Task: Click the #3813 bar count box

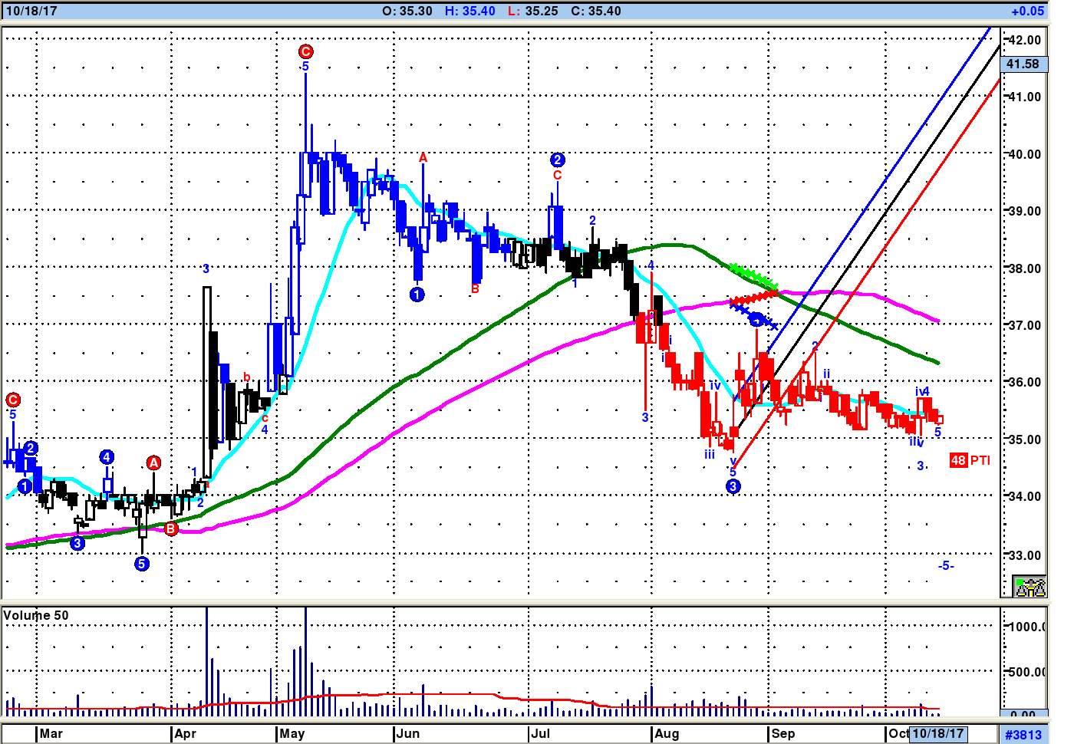Action: point(1023,735)
